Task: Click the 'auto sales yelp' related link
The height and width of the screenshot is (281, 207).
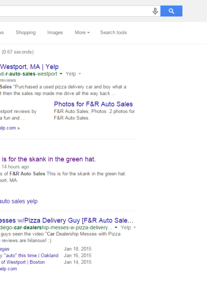Action: pos(19,201)
